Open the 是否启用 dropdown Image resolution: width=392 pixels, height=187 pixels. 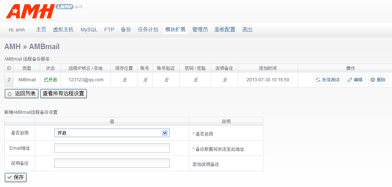pyautogui.click(x=112, y=133)
